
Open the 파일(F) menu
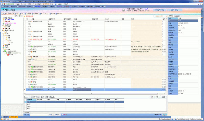tap(17, 4)
